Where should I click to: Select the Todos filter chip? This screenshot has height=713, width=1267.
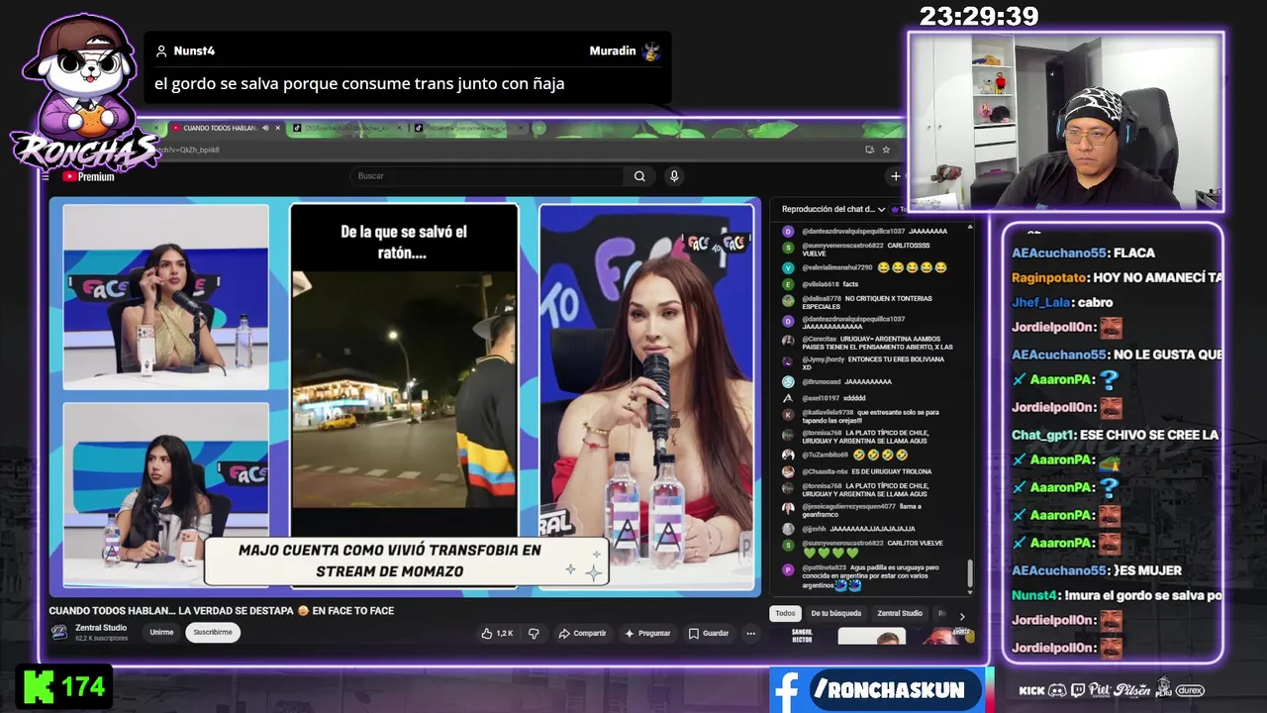(785, 613)
